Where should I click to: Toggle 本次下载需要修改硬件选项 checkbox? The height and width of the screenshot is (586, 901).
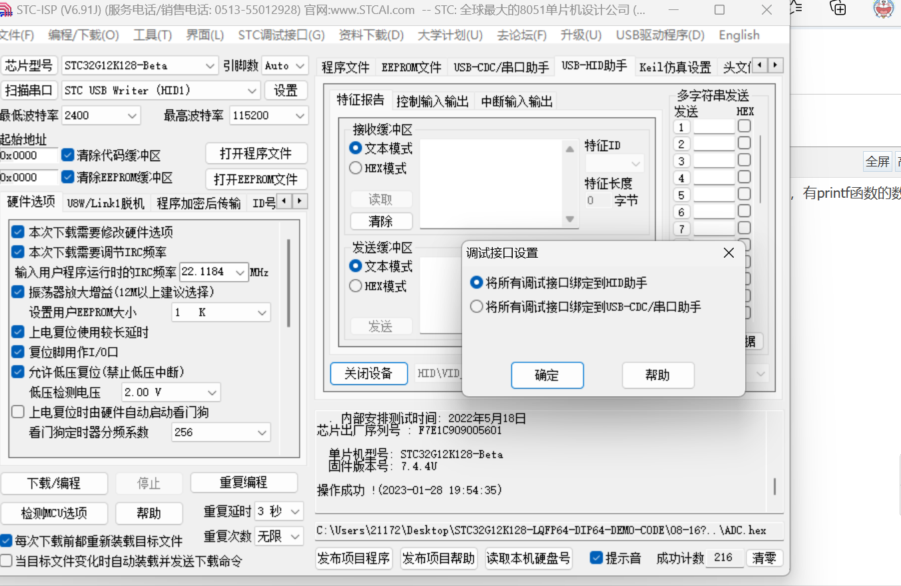18,232
